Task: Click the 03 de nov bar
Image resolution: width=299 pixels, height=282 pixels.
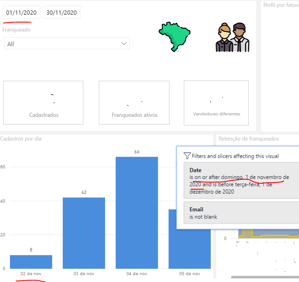Action: (84, 233)
